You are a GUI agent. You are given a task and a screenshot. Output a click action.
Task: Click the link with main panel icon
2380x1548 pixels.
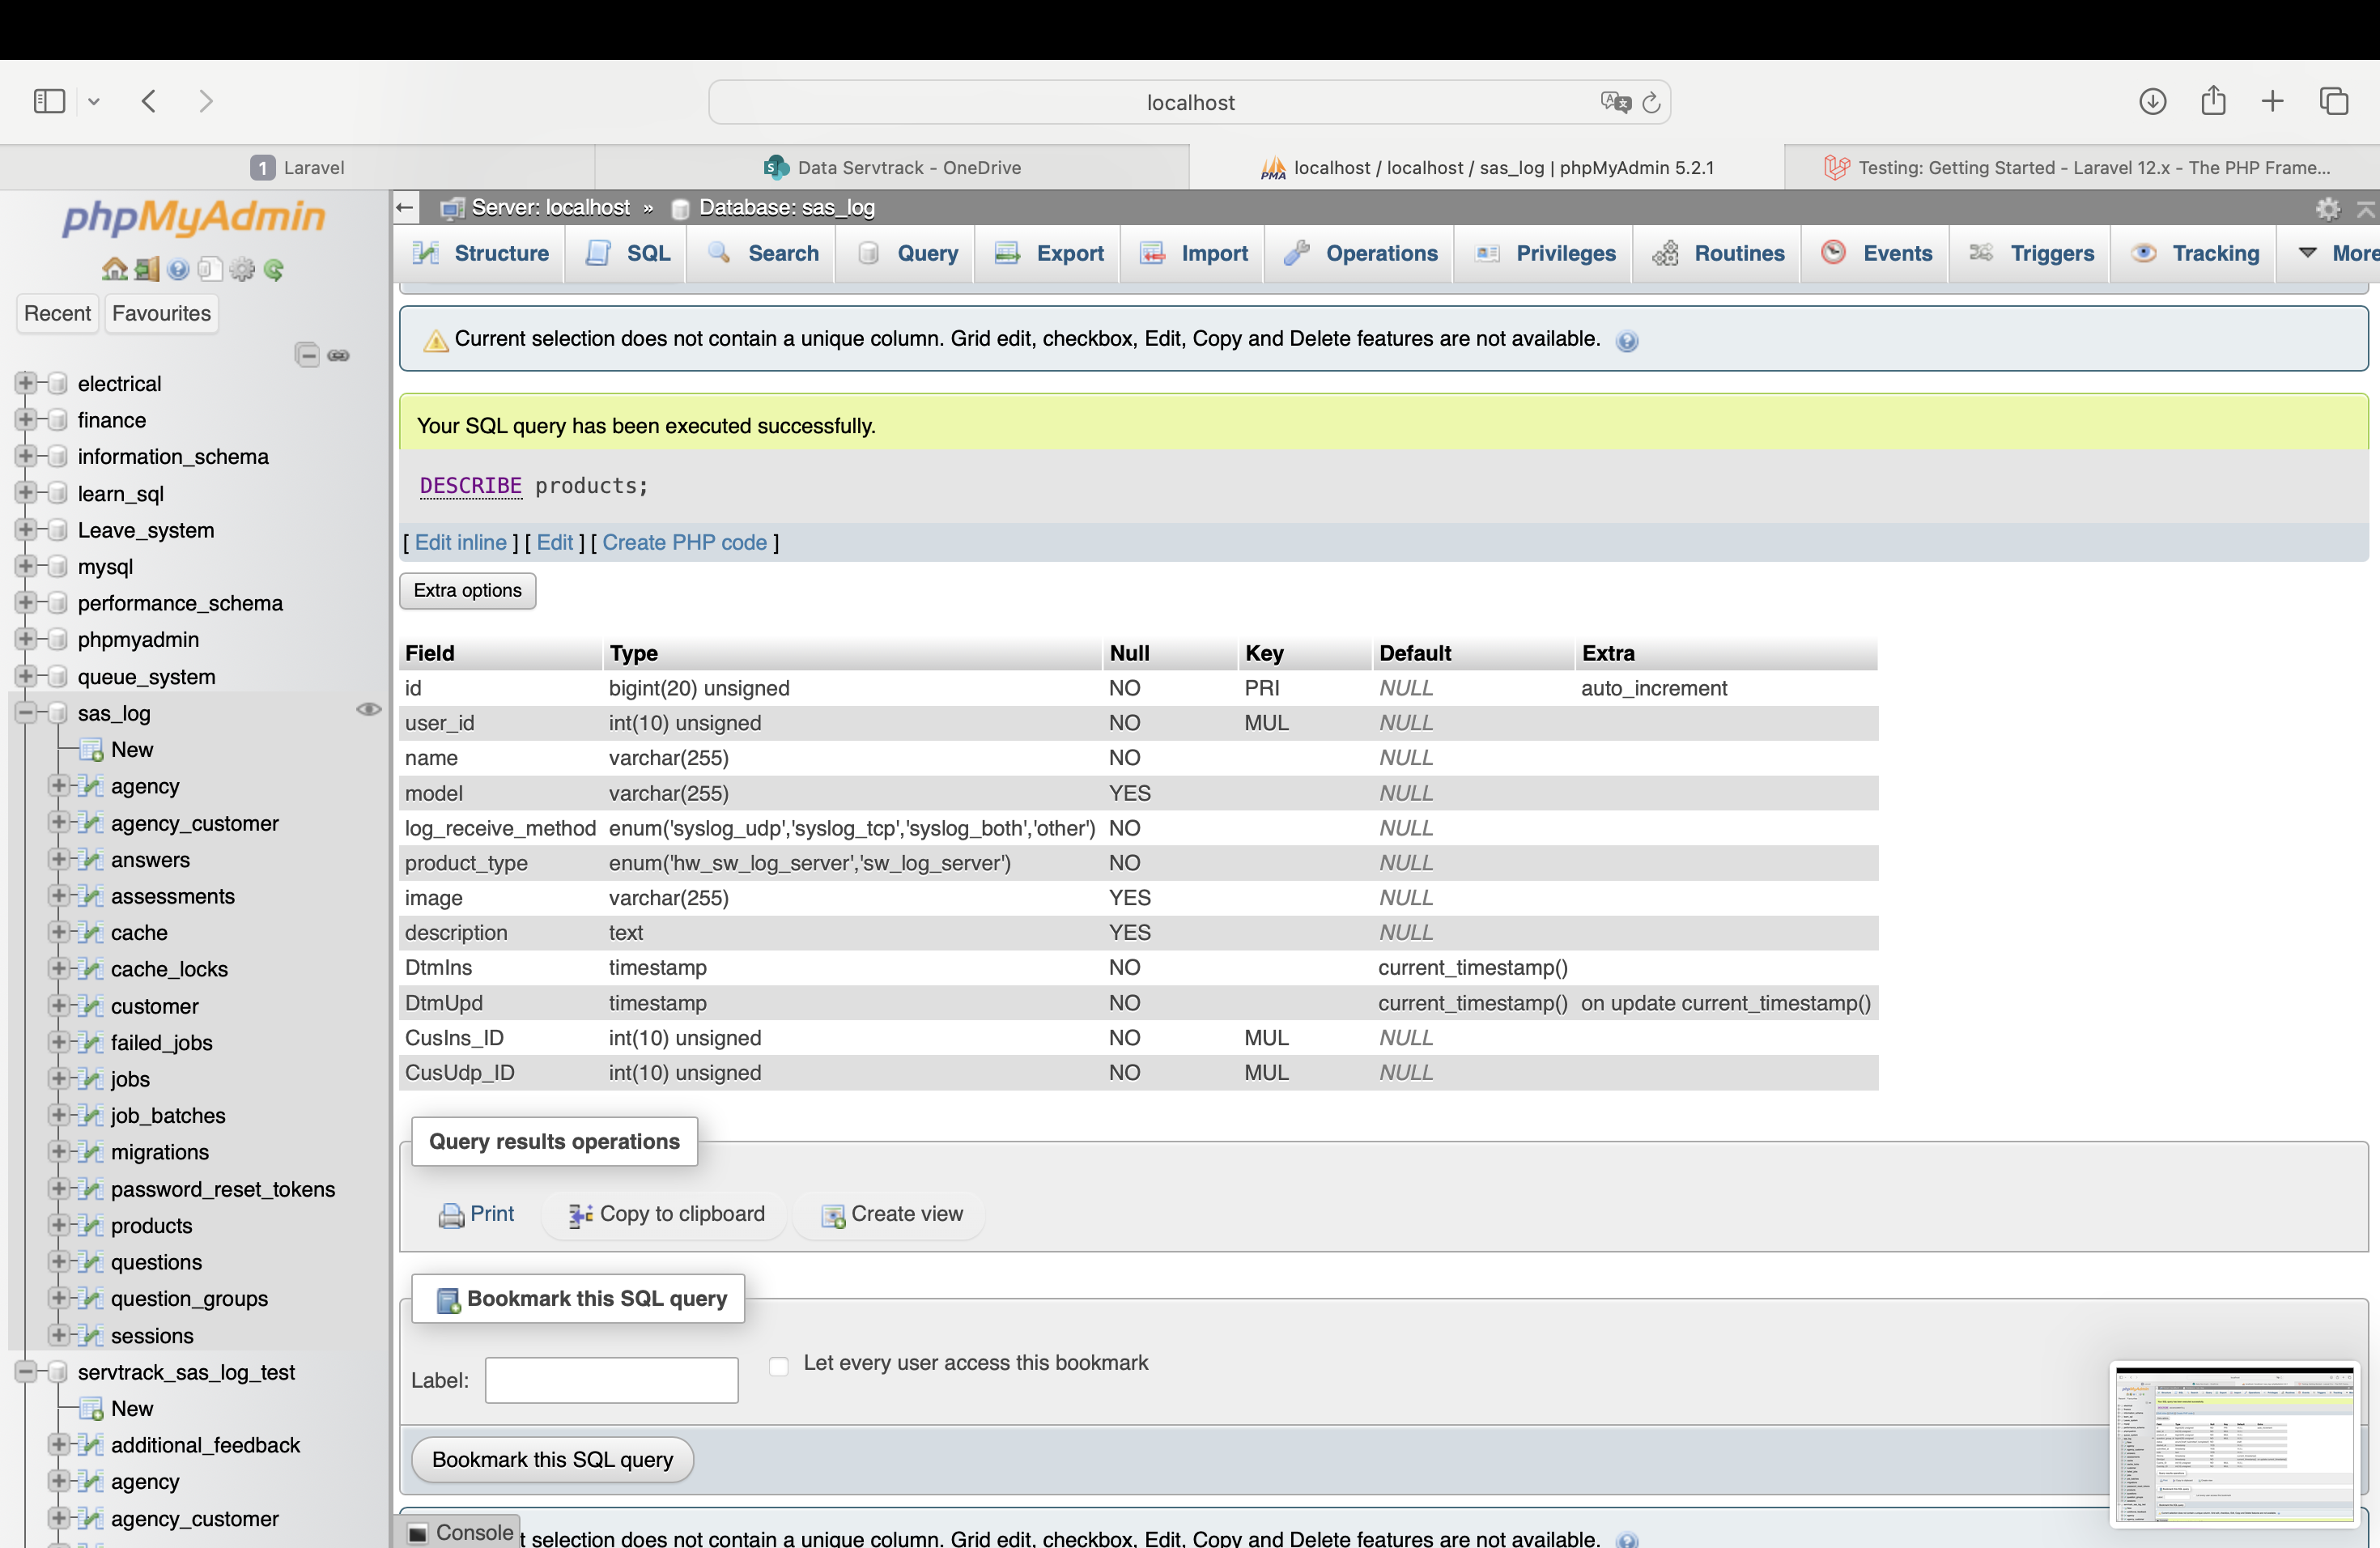339,355
